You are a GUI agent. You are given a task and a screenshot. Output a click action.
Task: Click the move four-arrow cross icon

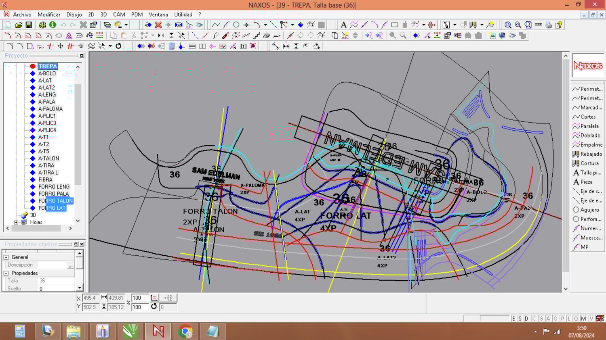(x=61, y=46)
